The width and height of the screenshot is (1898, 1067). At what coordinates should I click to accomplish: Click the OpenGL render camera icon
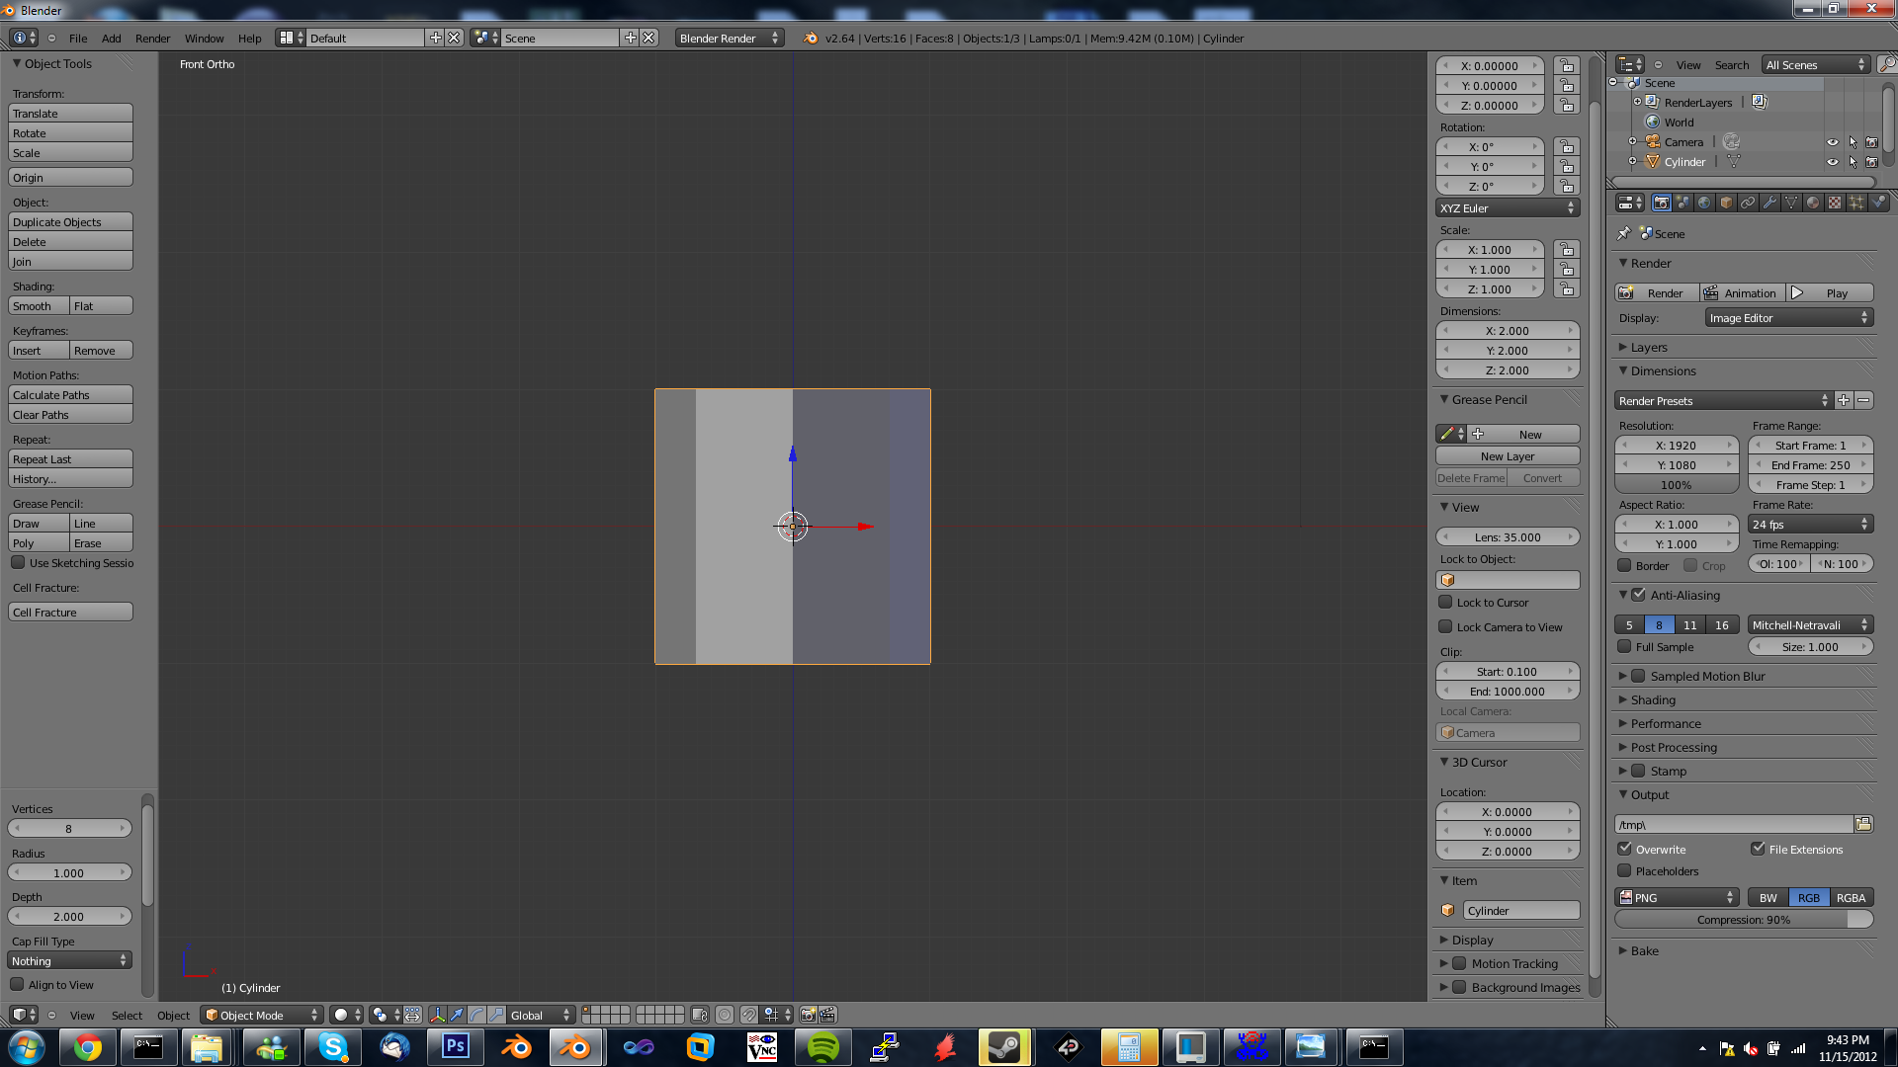808,1015
